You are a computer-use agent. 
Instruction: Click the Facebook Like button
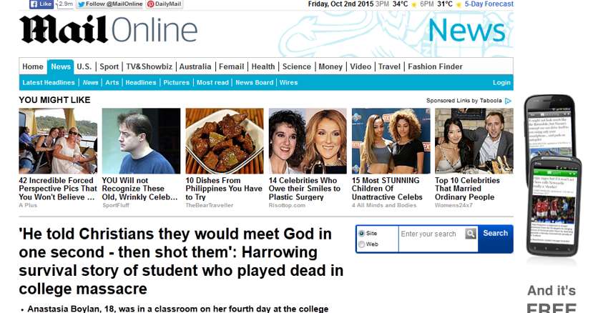pos(41,4)
